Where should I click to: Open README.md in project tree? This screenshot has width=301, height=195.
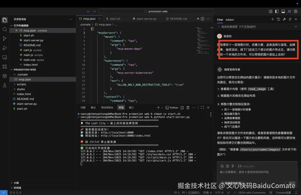click(x=25, y=99)
